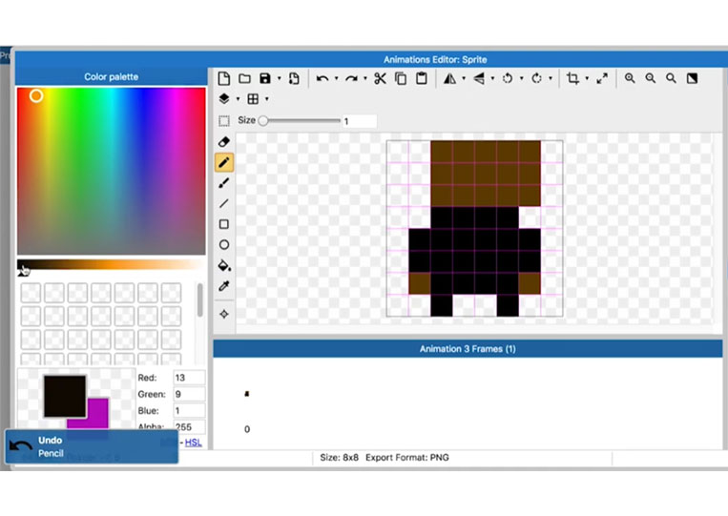
Task: Select the Eraser tool
Action: pos(224,142)
